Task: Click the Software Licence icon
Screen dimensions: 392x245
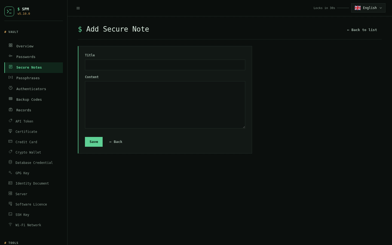Action: coord(10,204)
